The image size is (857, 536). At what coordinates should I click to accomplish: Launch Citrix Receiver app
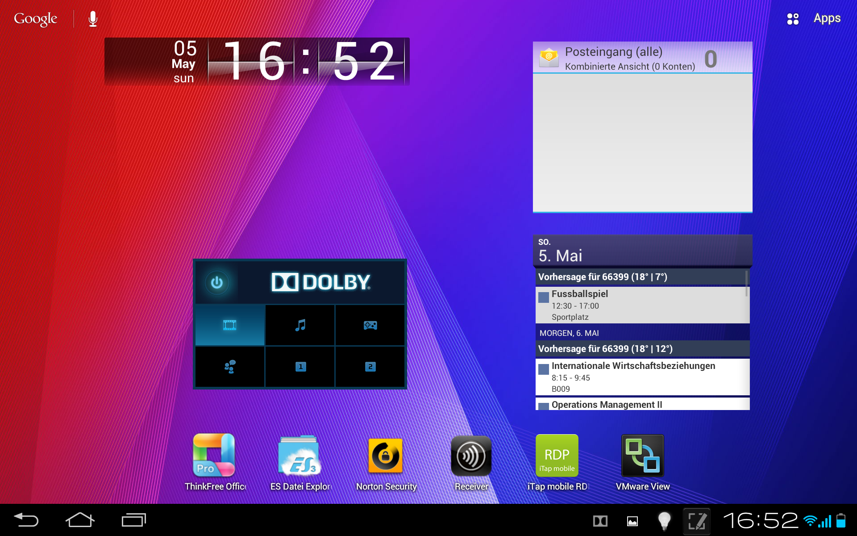tap(471, 456)
